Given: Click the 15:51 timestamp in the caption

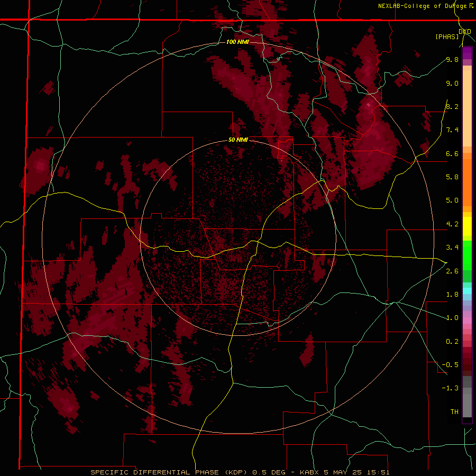Looking at the screenshot, I should pos(379,472).
